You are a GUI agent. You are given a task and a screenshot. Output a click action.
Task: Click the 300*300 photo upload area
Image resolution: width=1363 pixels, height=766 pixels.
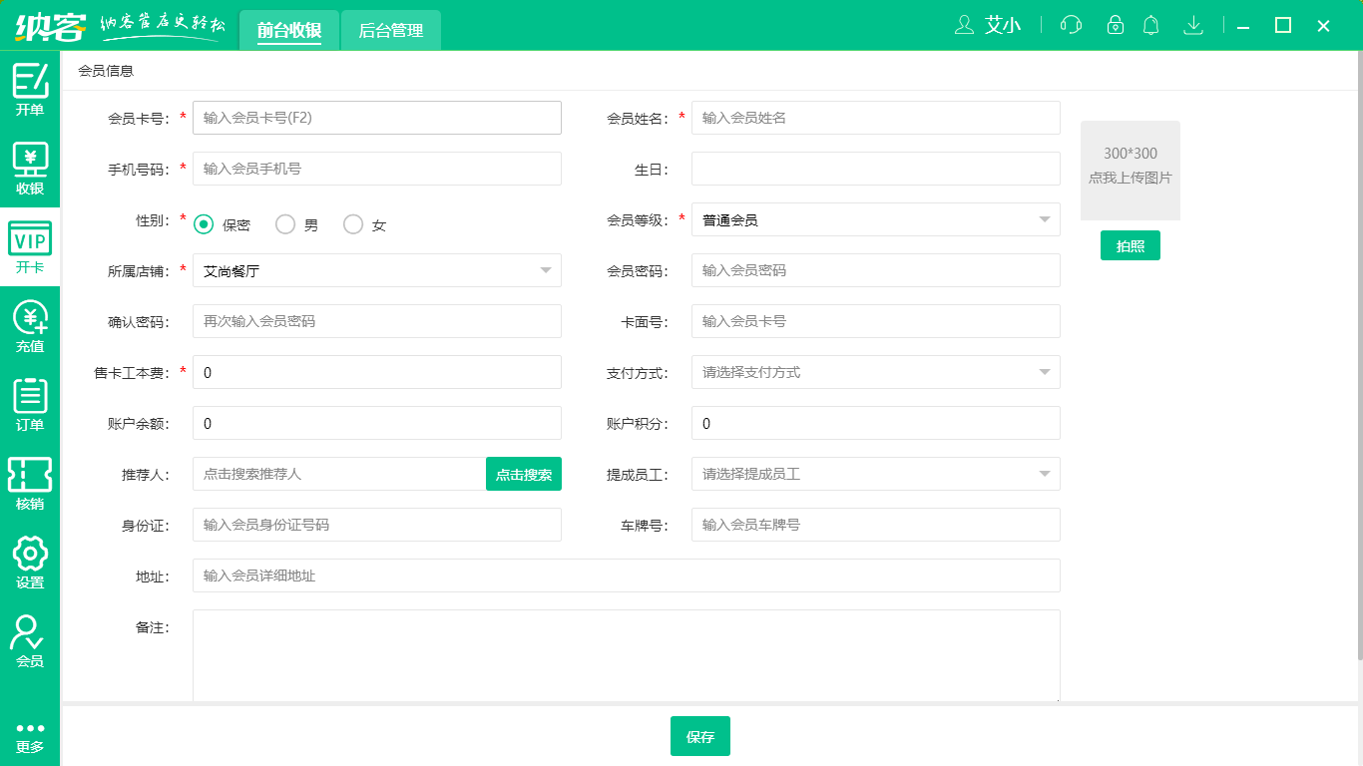[x=1130, y=171]
